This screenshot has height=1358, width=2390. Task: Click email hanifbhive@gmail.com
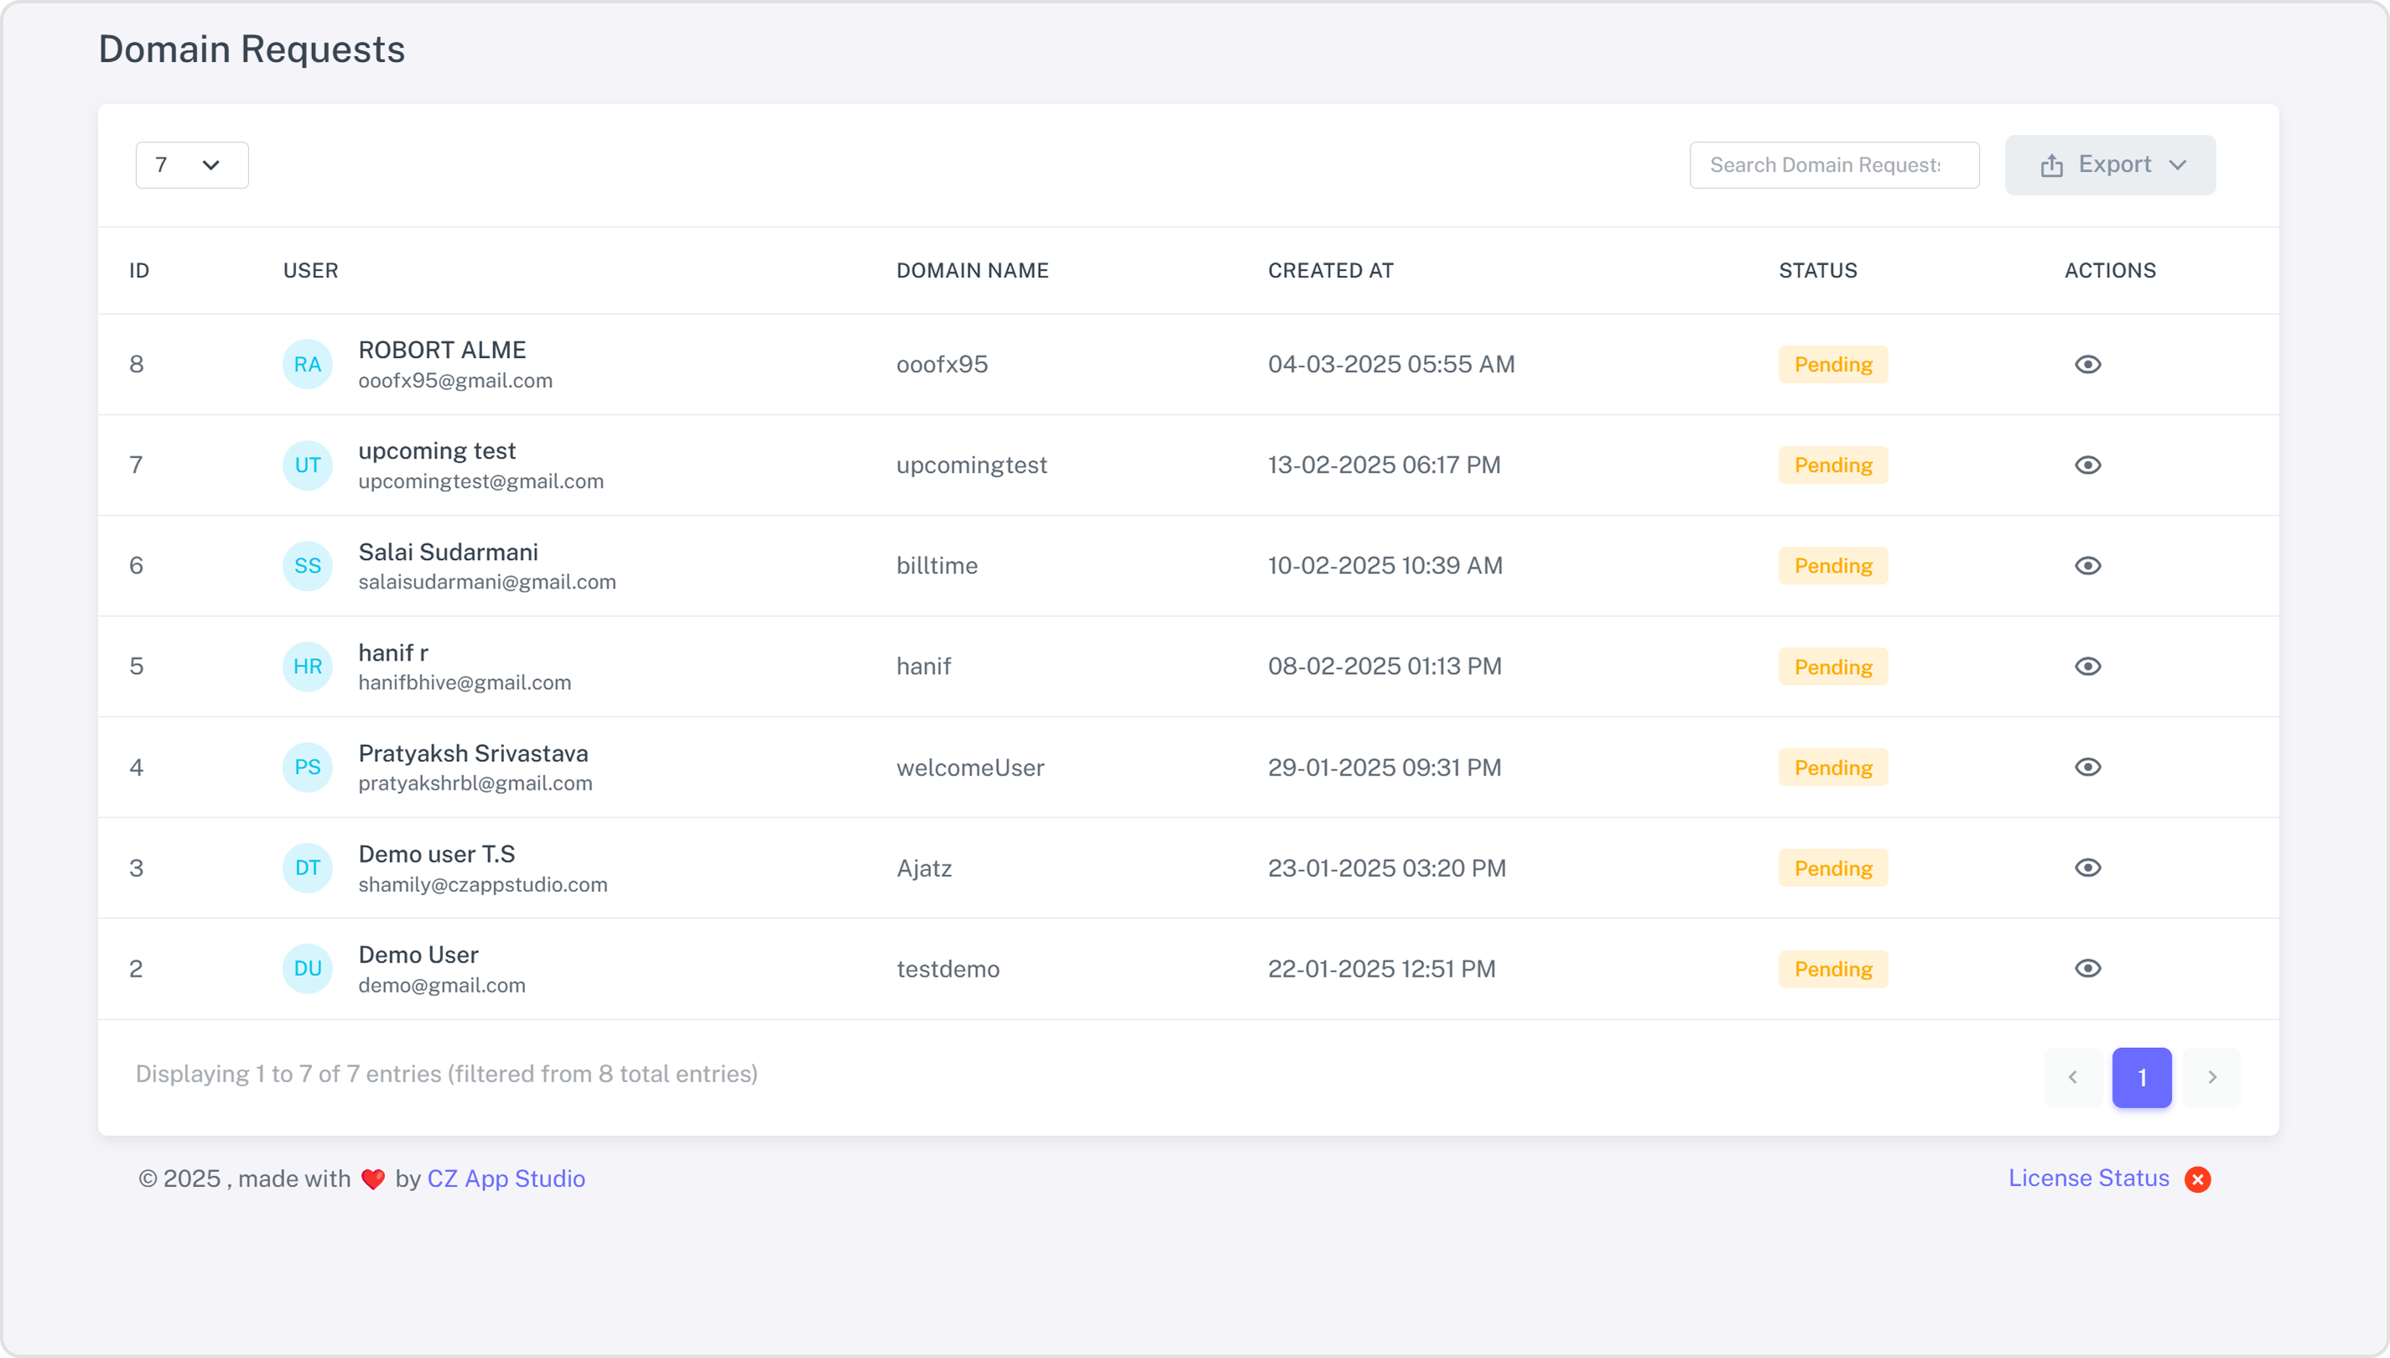point(465,684)
